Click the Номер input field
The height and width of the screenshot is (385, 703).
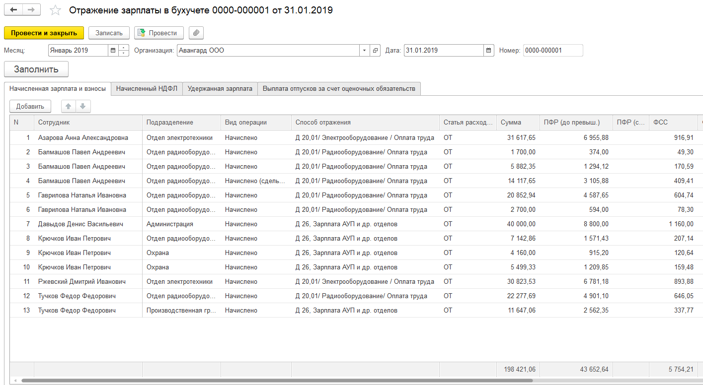pos(552,51)
